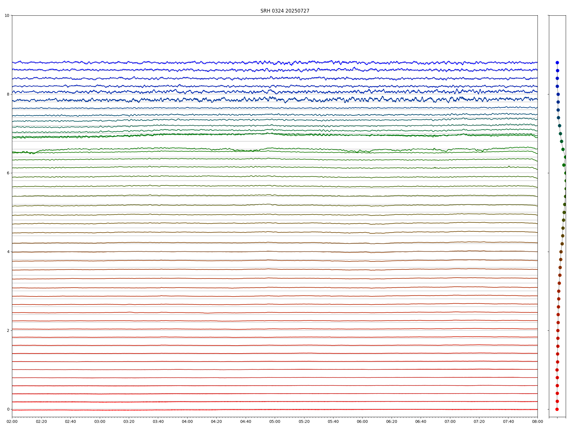This screenshot has height=428, width=570.
Task: Pick the second blue dot from the top
Action: click(x=557, y=70)
